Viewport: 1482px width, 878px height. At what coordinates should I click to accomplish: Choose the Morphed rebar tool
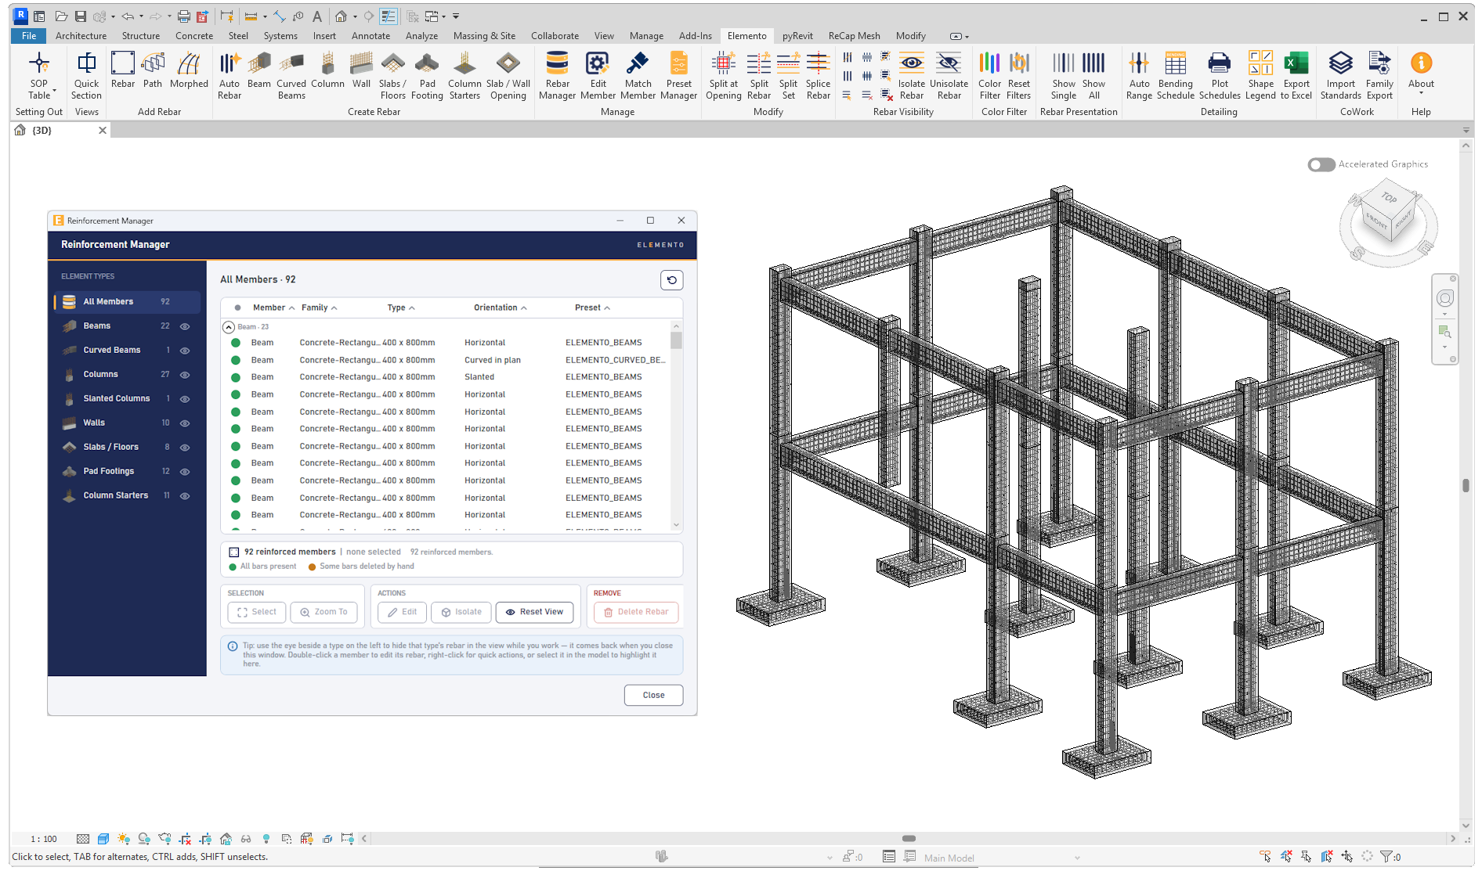pos(189,70)
